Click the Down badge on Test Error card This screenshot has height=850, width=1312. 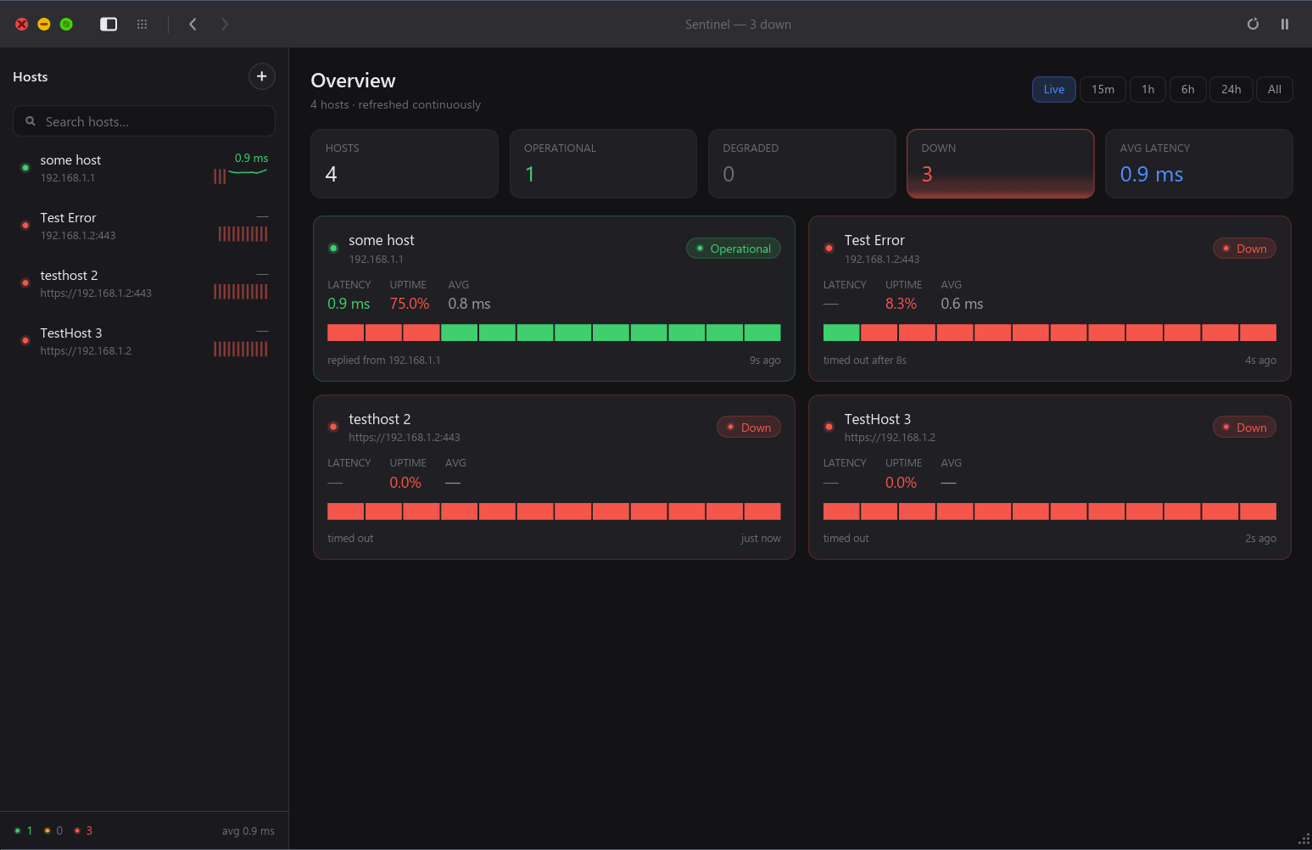pyautogui.click(x=1244, y=249)
